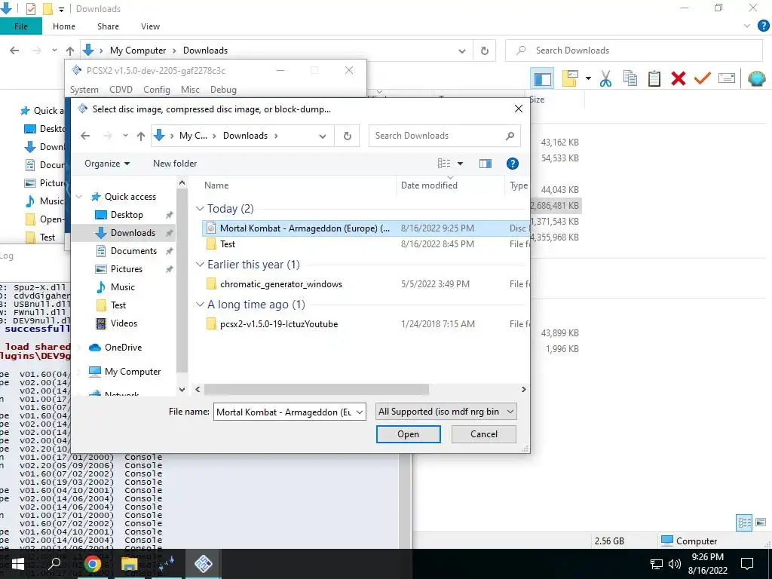Click the copy icon in Explorer toolbar
772x579 pixels.
coord(630,78)
